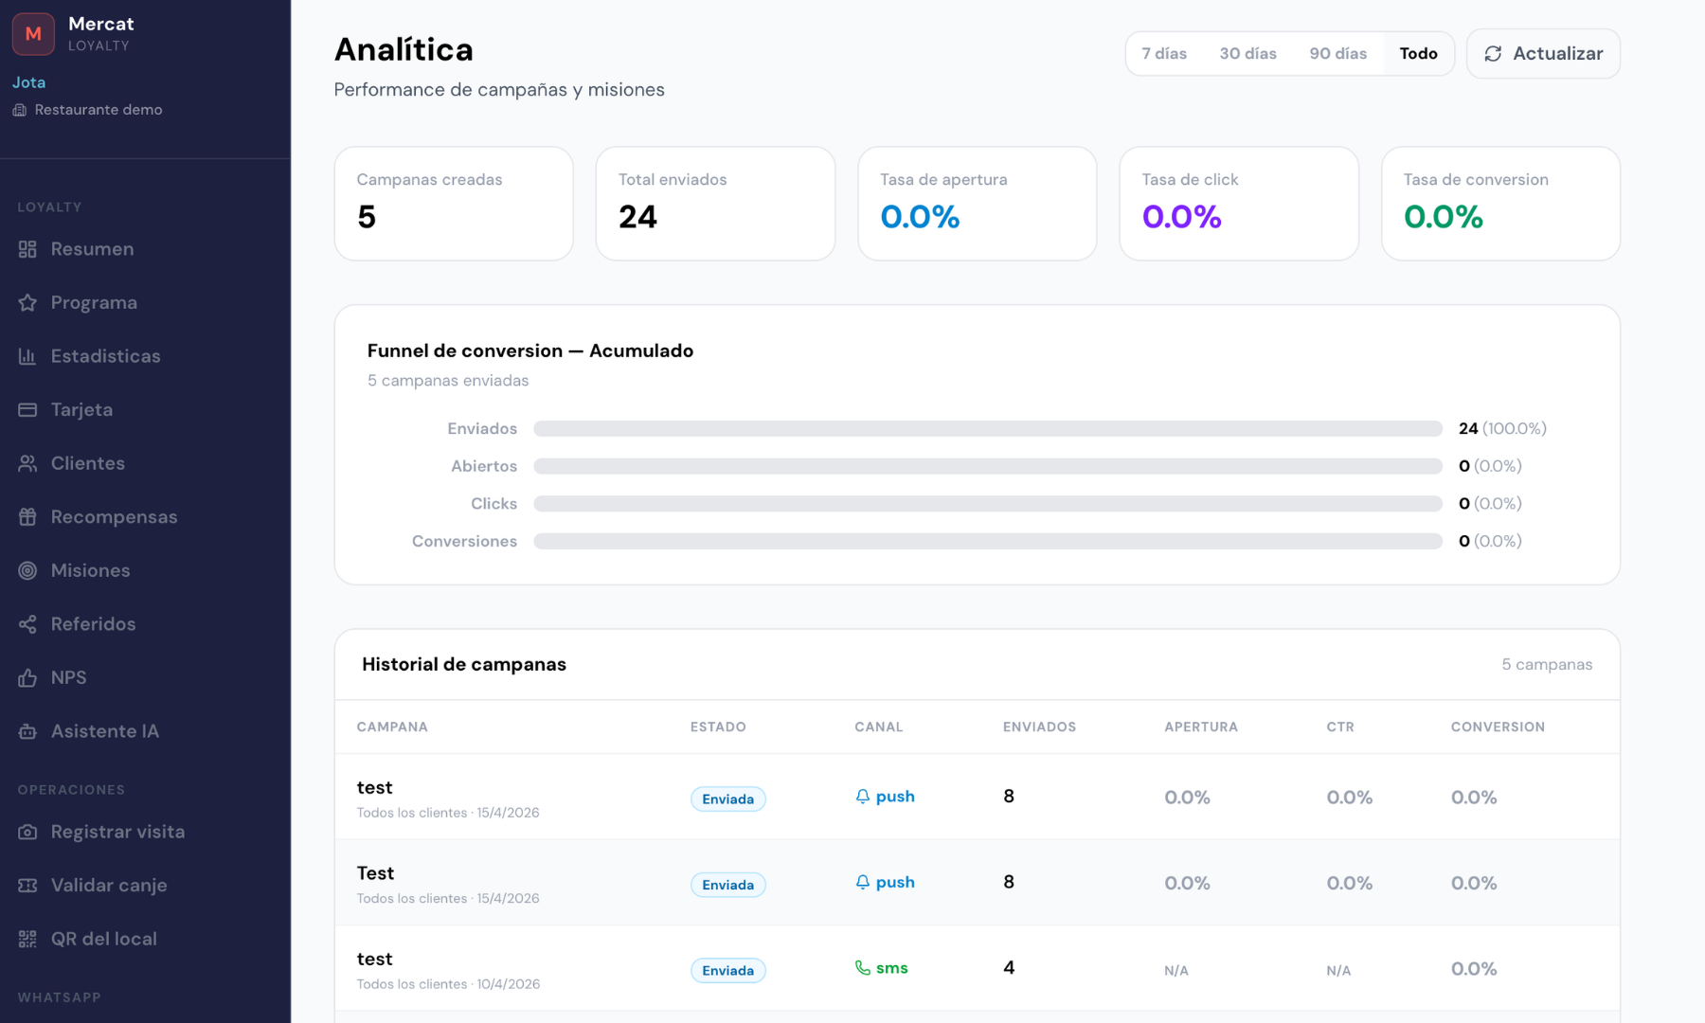Click the Resumen grid icon
Image resolution: width=1705 pixels, height=1023 pixels.
tap(27, 249)
